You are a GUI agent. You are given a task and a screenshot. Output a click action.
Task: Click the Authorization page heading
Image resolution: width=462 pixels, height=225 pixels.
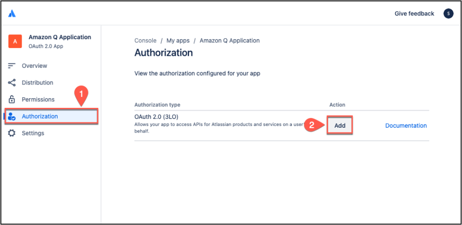pyautogui.click(x=164, y=53)
